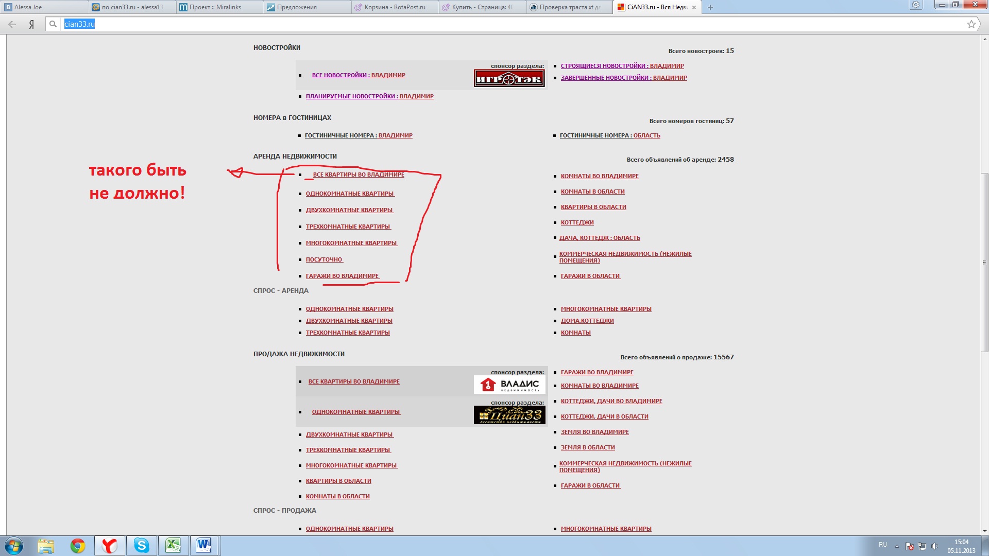Open the ПОСУТОЧНО rental link
989x556 pixels.
coord(324,259)
